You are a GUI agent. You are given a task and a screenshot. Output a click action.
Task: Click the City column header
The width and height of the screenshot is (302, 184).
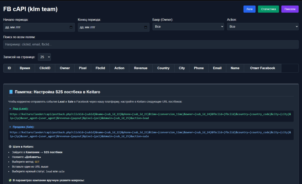pyautogui.click(x=182, y=68)
